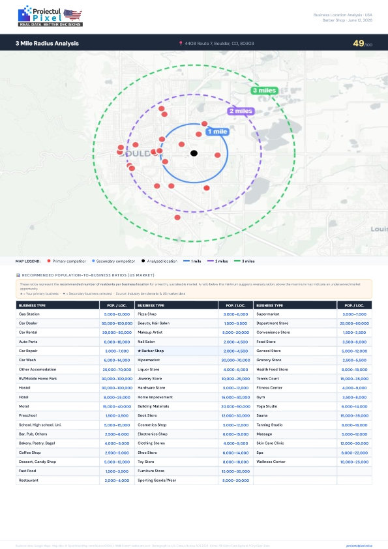Click the Supermarket ratio value

point(354,314)
